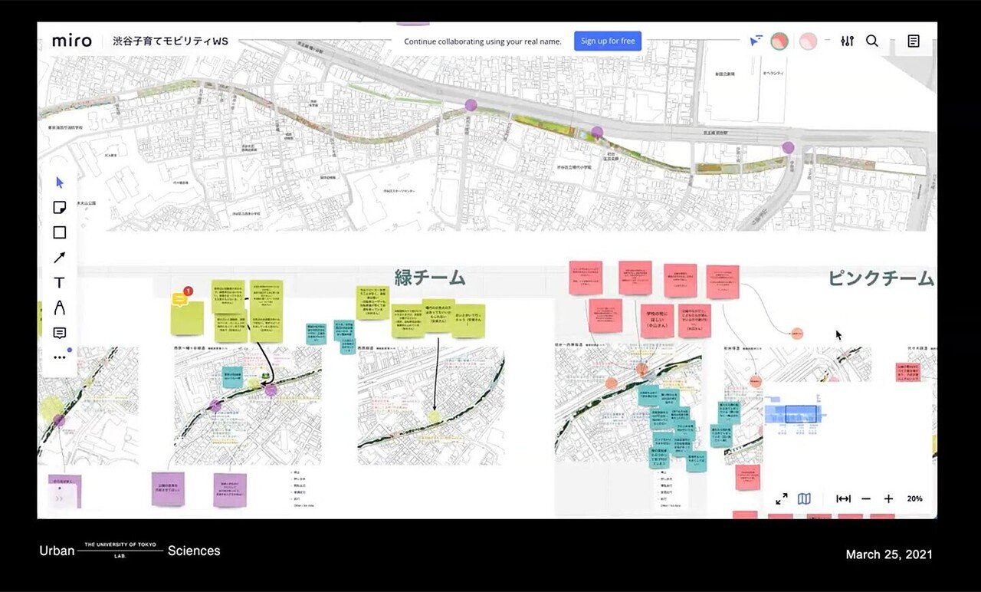Toggle collaborators' cursors visibility icon
The width and height of the screenshot is (981, 592).
(x=756, y=41)
